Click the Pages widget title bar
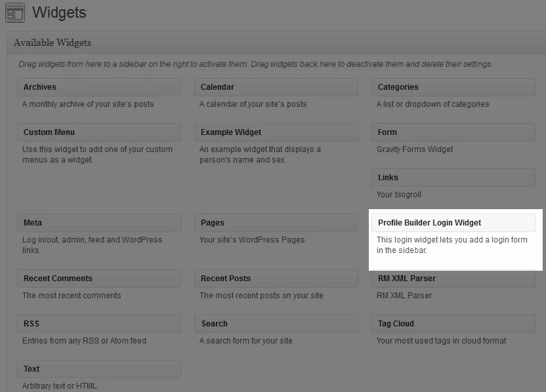The height and width of the screenshot is (392, 546). (276, 223)
